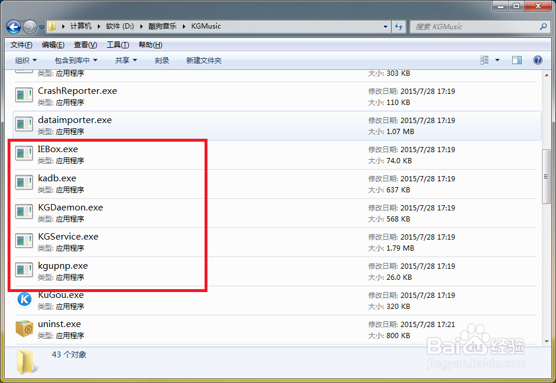556x383 pixels.
Task: Click the 大小: 1.07 MB size text
Action: pyautogui.click(x=391, y=132)
